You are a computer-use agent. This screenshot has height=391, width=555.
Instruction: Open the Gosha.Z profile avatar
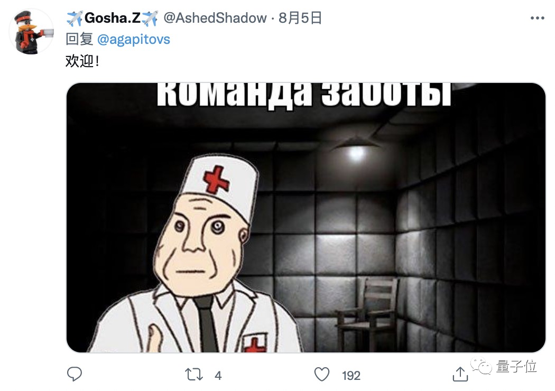click(31, 32)
